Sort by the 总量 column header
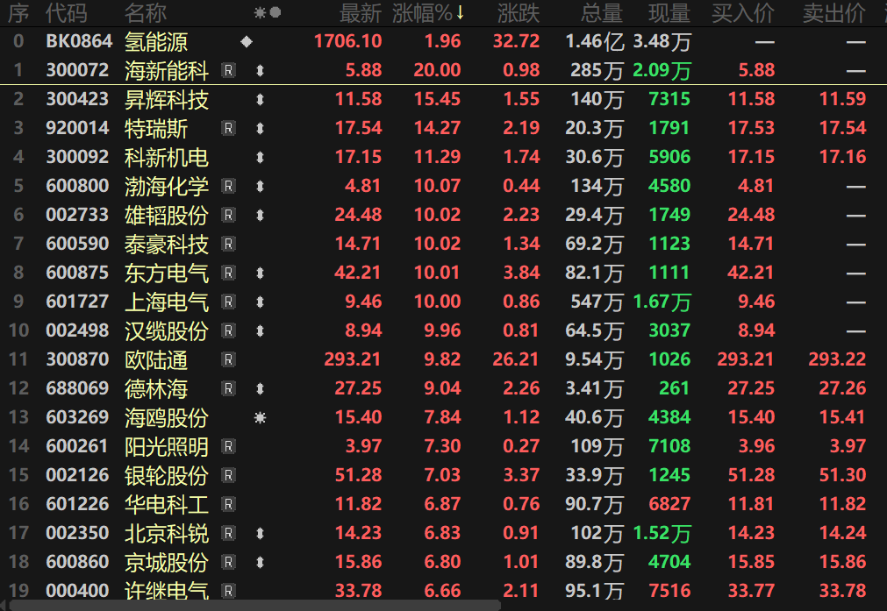This screenshot has width=887, height=611. click(601, 13)
